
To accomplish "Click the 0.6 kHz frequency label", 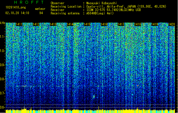I will 3,107.
